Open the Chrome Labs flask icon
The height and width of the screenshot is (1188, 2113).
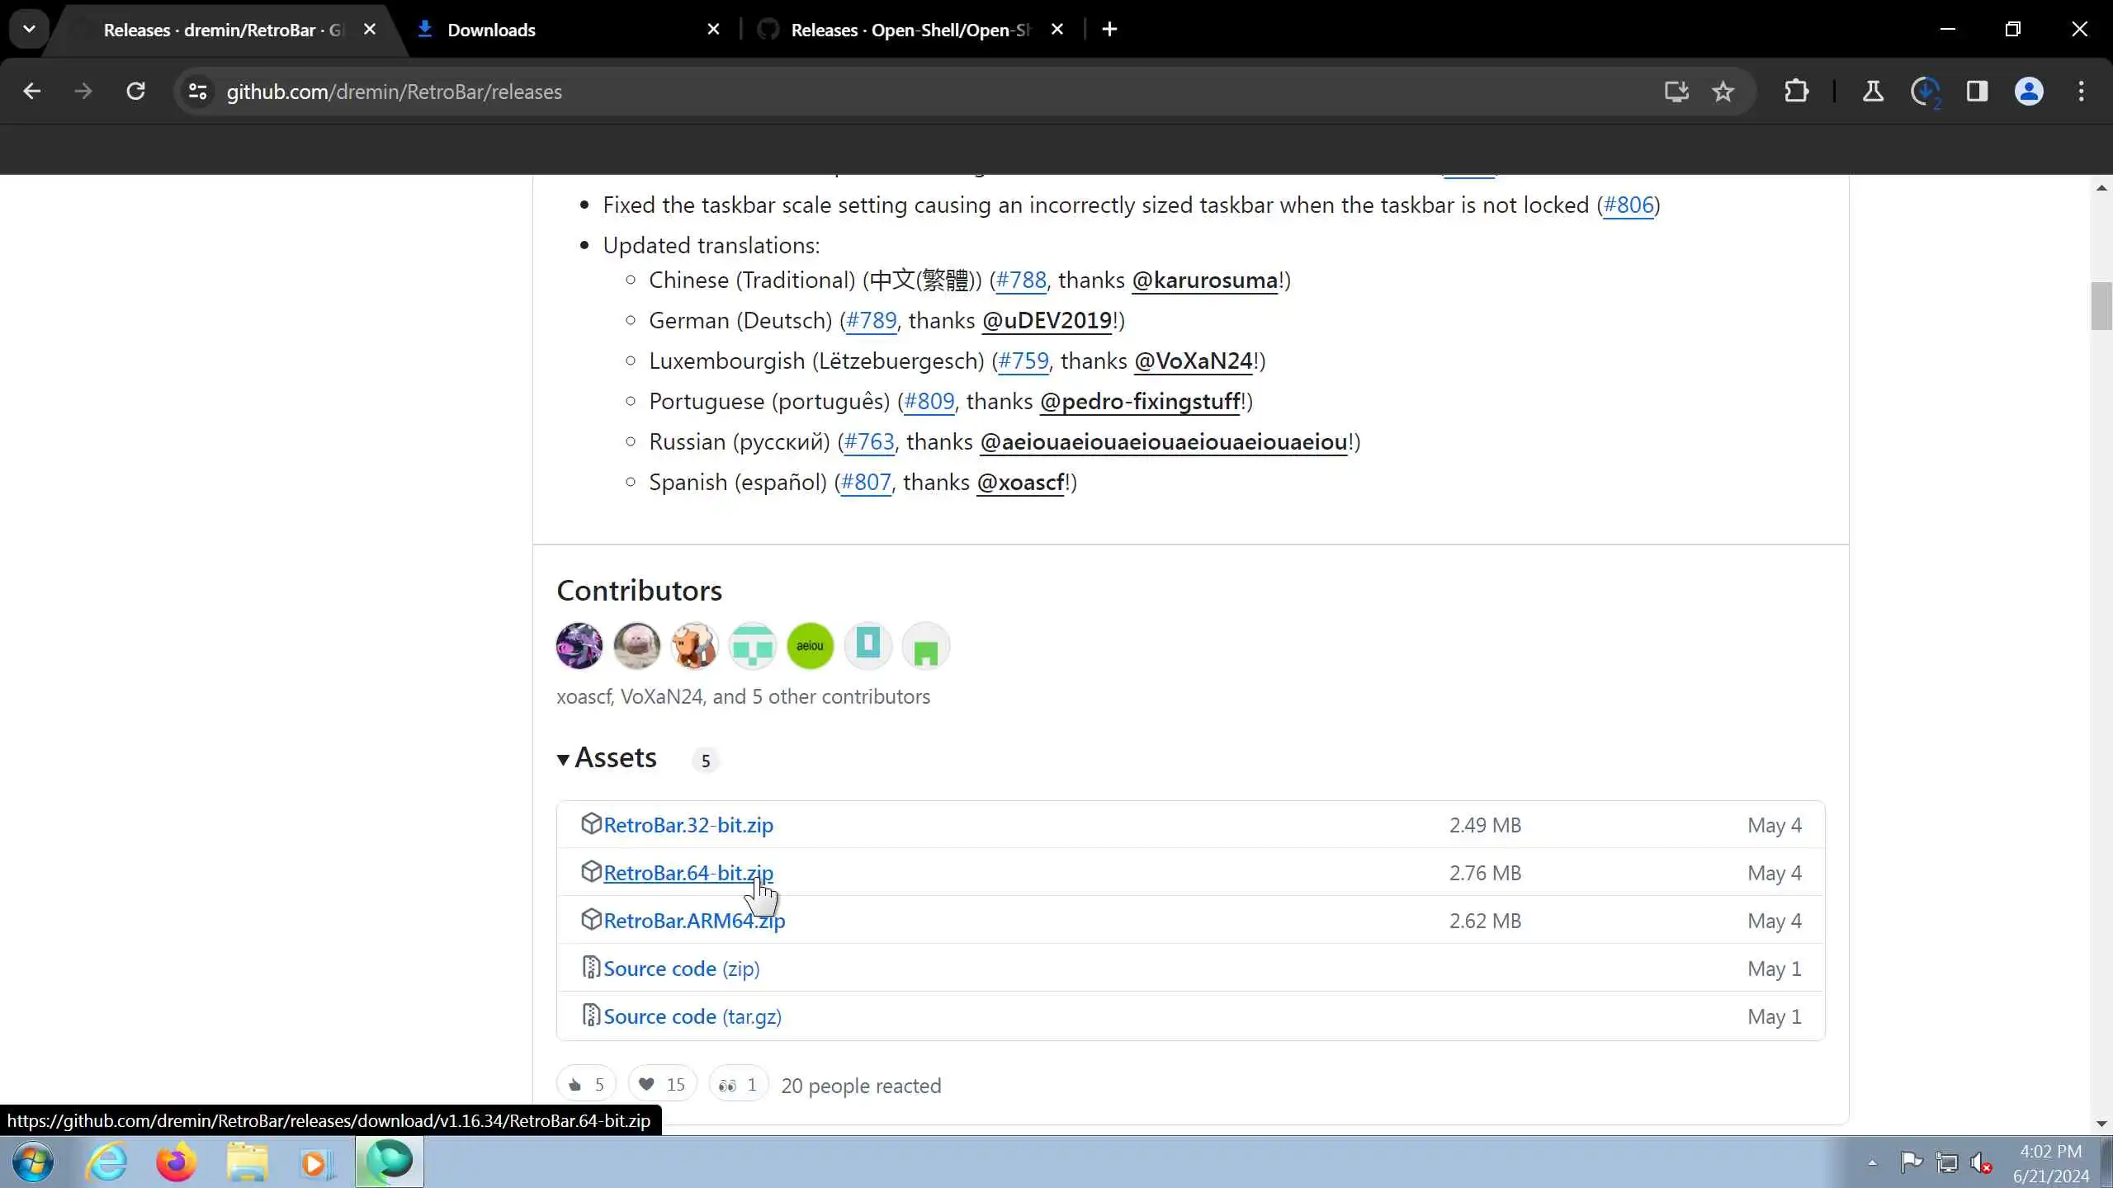(x=1873, y=92)
